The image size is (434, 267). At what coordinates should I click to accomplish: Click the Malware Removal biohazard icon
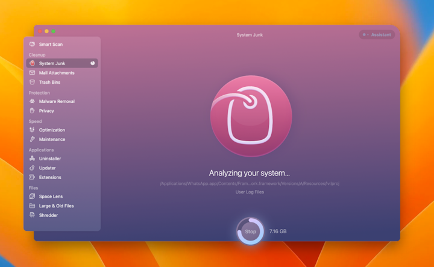(x=32, y=101)
